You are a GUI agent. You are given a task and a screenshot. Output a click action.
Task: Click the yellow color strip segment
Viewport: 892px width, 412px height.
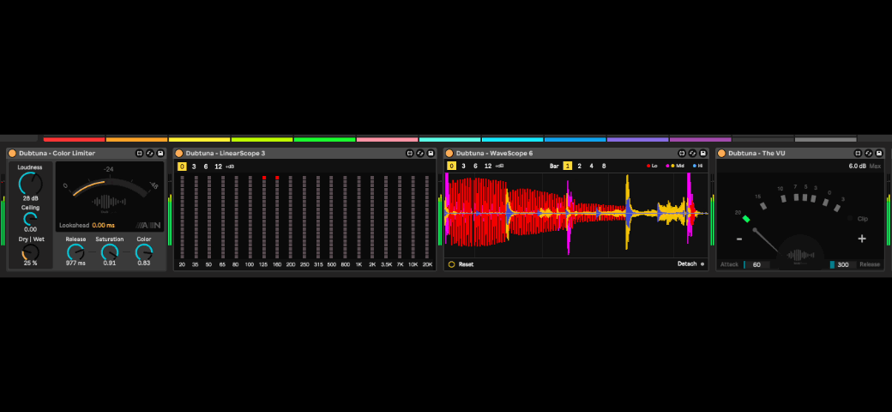click(199, 139)
